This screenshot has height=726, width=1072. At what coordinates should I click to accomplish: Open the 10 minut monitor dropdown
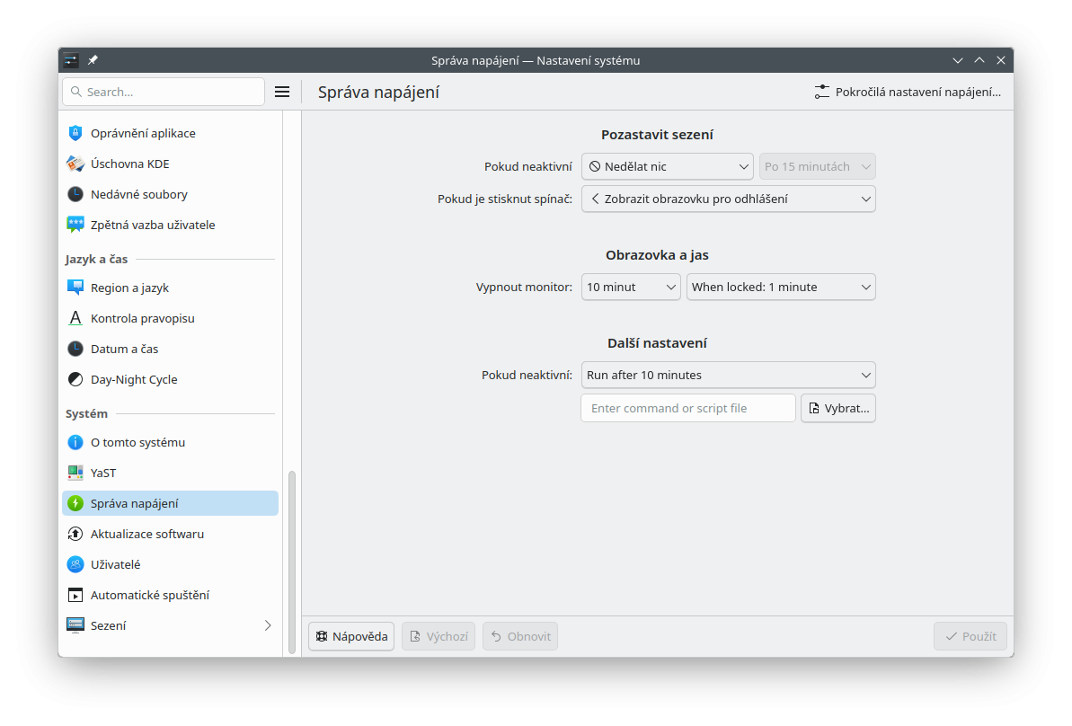point(631,287)
